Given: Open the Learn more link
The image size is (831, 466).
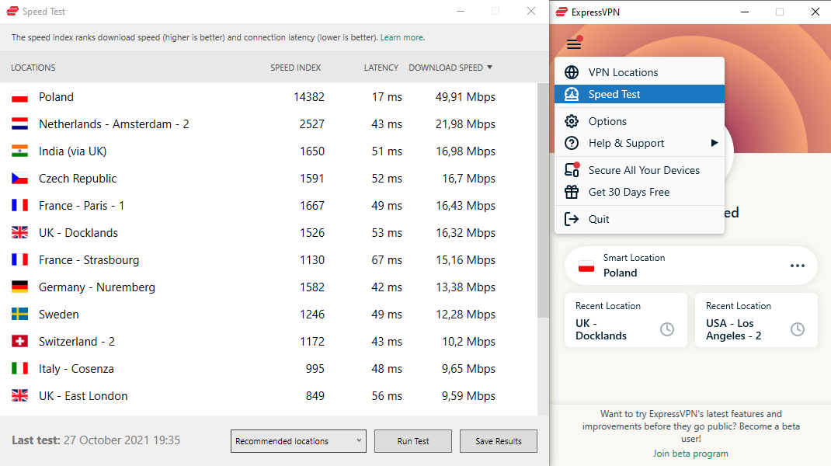Looking at the screenshot, I should coord(402,37).
